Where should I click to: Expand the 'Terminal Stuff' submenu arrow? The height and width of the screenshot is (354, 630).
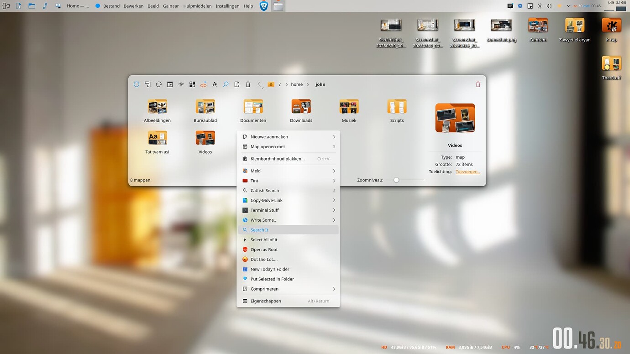334,210
